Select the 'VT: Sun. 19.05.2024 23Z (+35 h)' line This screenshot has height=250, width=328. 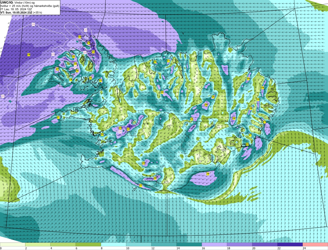21,12
